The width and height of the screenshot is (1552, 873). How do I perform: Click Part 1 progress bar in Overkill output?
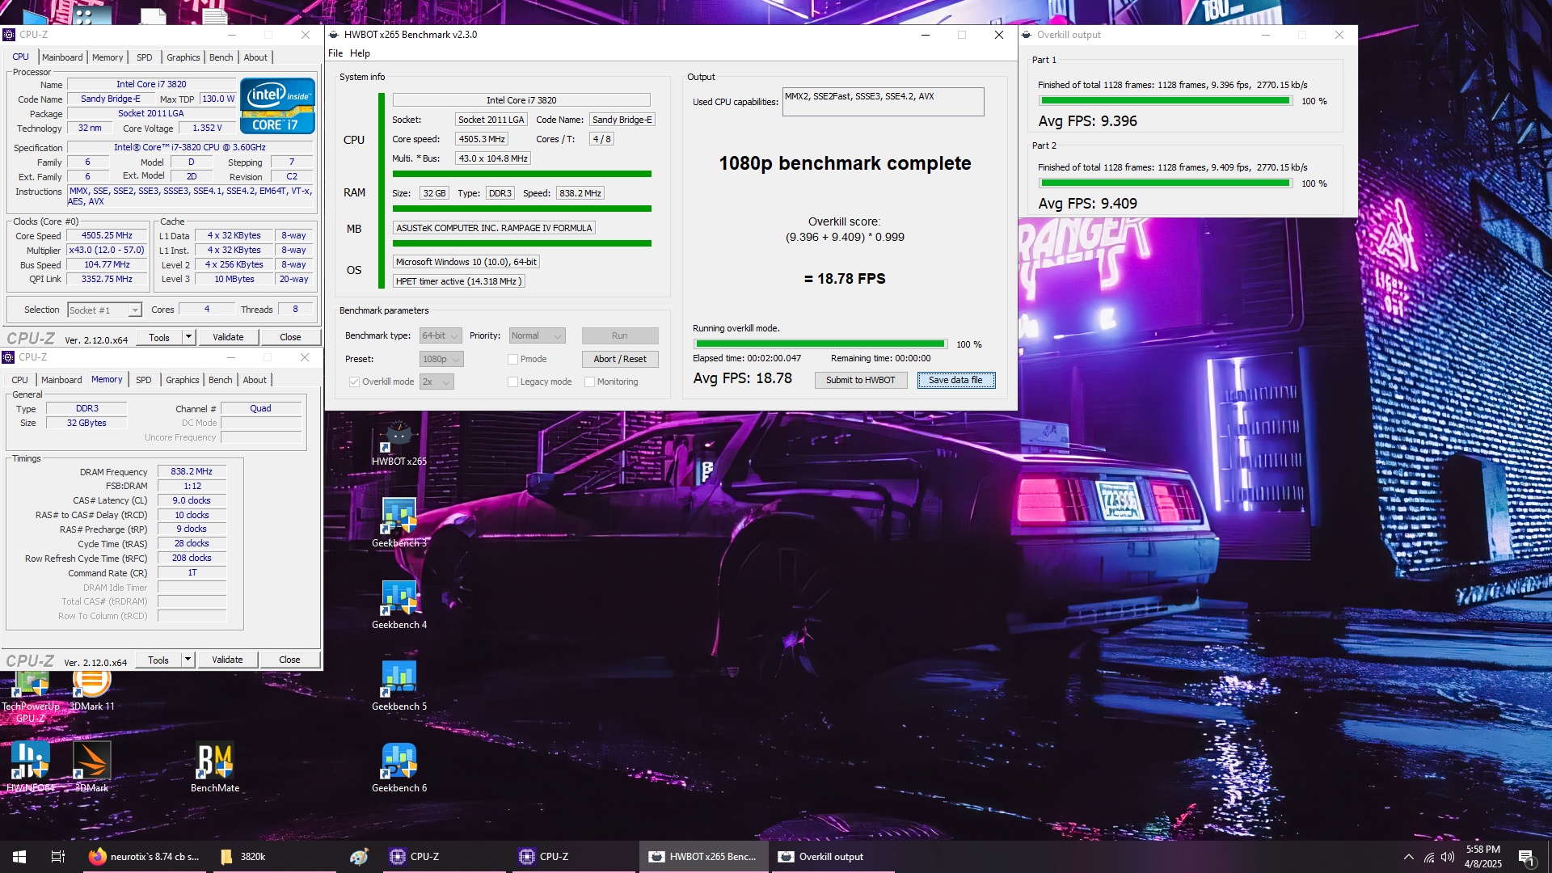point(1166,101)
